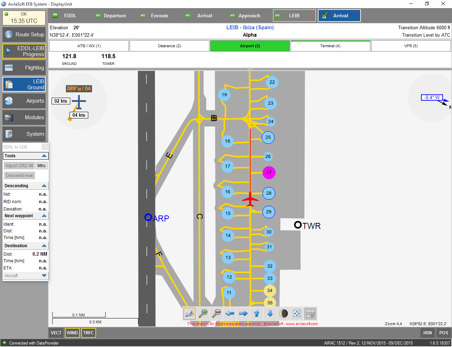Open the Modules page

pos(24,117)
